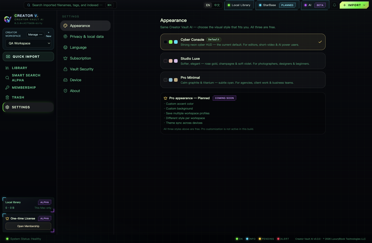Click the notification bell icon
372x243 pixels.
(334, 5)
